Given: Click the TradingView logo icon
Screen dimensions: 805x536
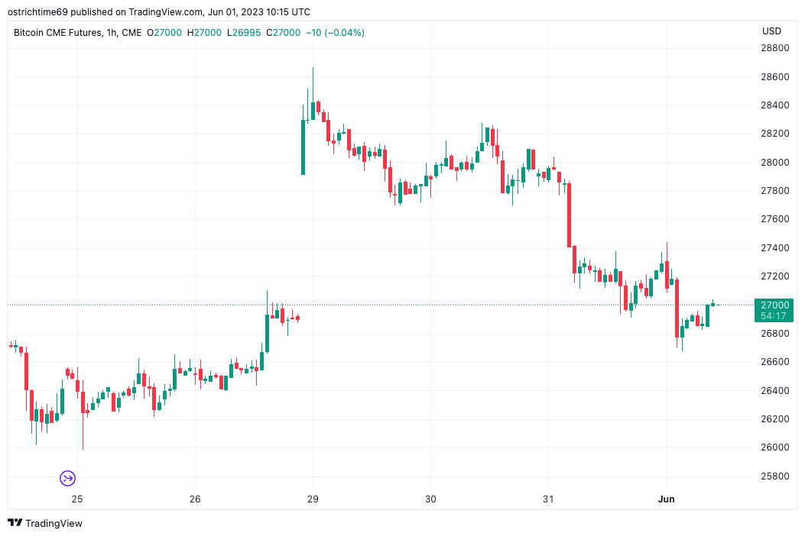Looking at the screenshot, I should pyautogui.click(x=15, y=523).
